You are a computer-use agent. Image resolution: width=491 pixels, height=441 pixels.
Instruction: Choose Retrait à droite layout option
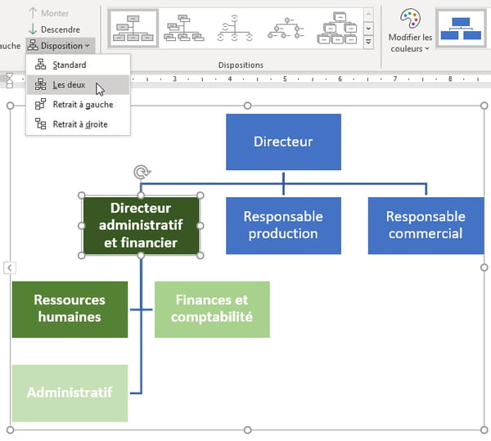pos(78,124)
